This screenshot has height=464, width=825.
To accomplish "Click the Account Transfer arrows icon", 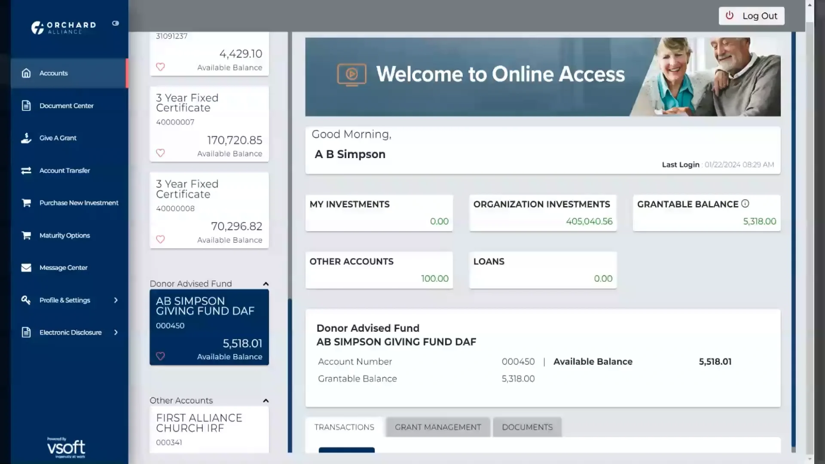I will point(26,171).
